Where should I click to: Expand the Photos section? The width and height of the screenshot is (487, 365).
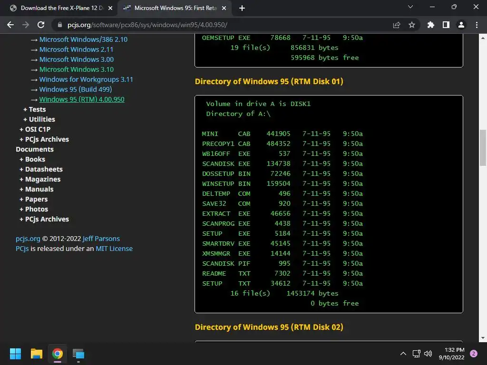coord(34,209)
